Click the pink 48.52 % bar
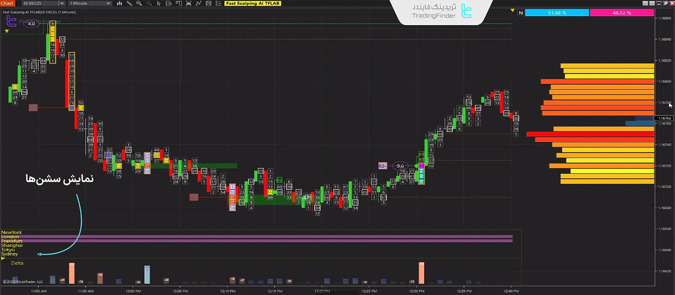The width and height of the screenshot is (675, 295). (x=621, y=13)
